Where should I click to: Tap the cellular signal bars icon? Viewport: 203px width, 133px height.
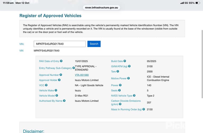[182, 3]
